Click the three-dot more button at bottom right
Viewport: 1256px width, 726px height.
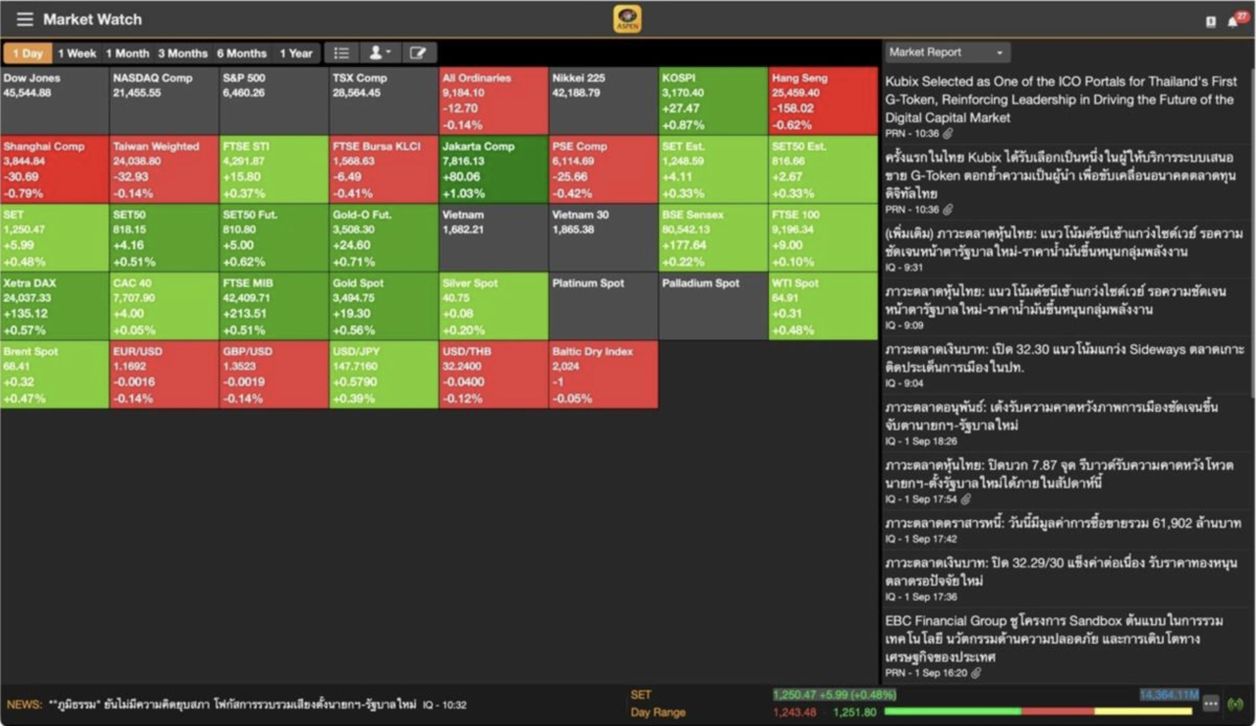point(1210,703)
